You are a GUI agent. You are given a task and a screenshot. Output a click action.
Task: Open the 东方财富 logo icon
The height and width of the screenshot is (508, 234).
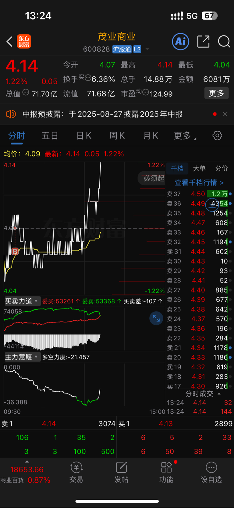[x=24, y=42]
